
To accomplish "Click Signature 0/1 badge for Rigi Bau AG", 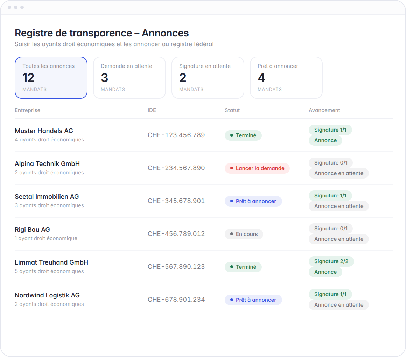I will pos(331,228).
